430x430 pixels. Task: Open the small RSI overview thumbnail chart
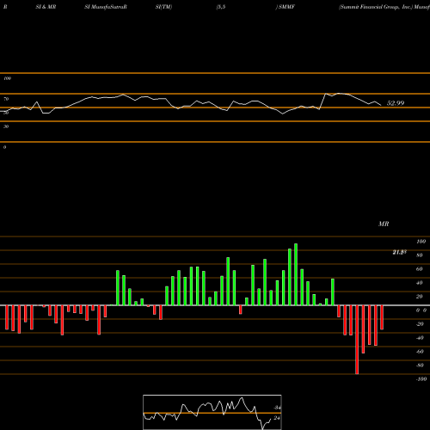point(212,412)
